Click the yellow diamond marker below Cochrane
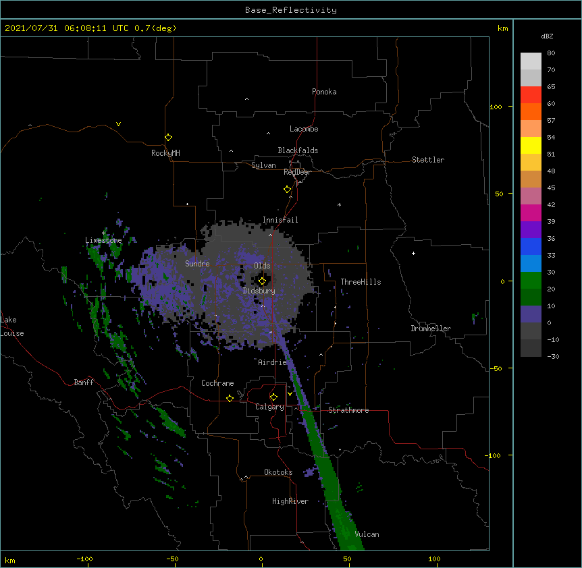 pos(230,398)
